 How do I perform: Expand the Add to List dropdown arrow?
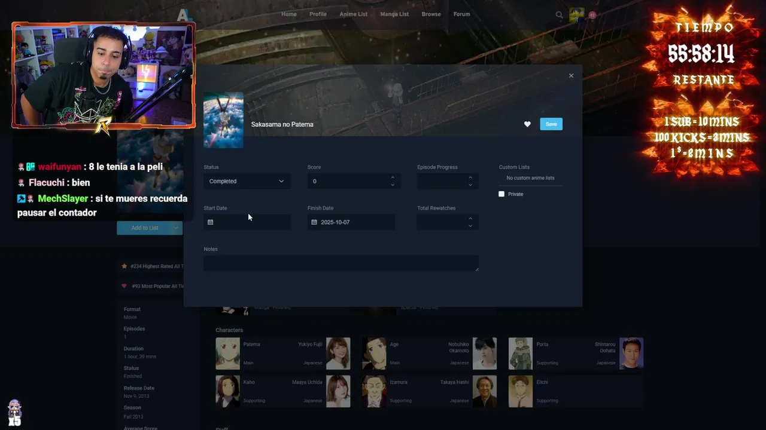click(176, 228)
